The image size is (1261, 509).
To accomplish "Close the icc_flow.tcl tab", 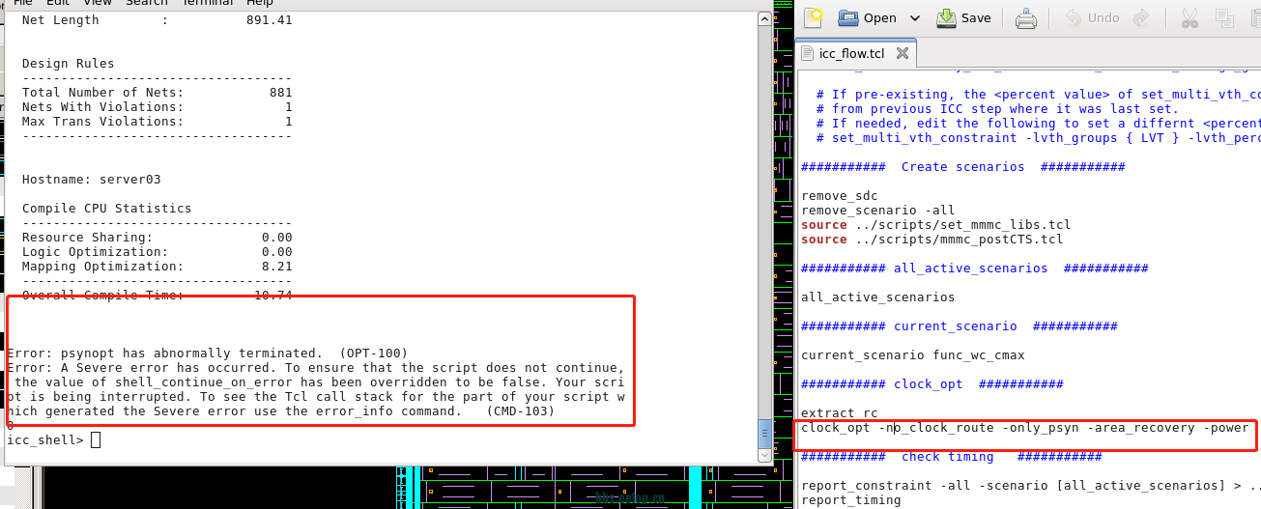I will (x=902, y=53).
